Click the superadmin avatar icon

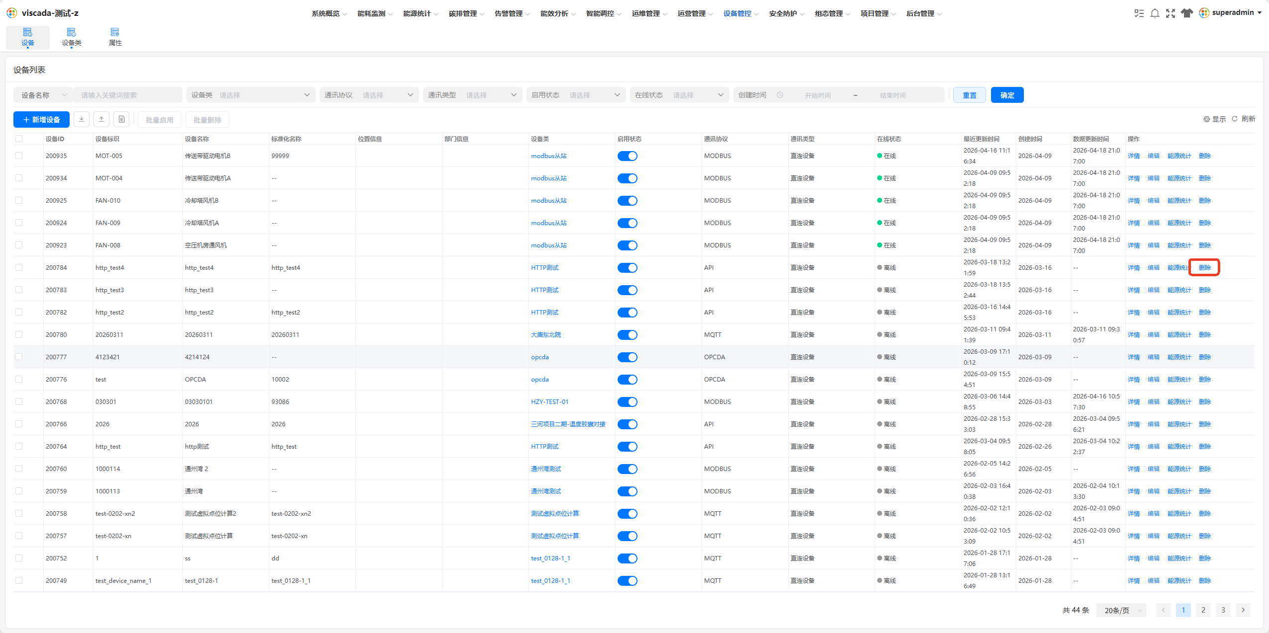click(1204, 13)
